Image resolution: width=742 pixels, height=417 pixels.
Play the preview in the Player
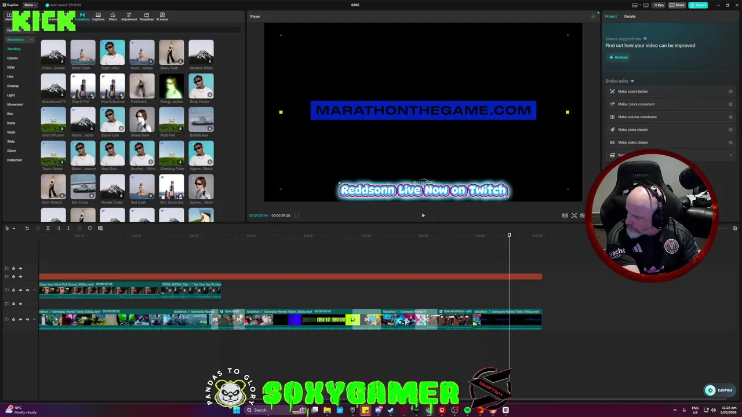(x=423, y=215)
